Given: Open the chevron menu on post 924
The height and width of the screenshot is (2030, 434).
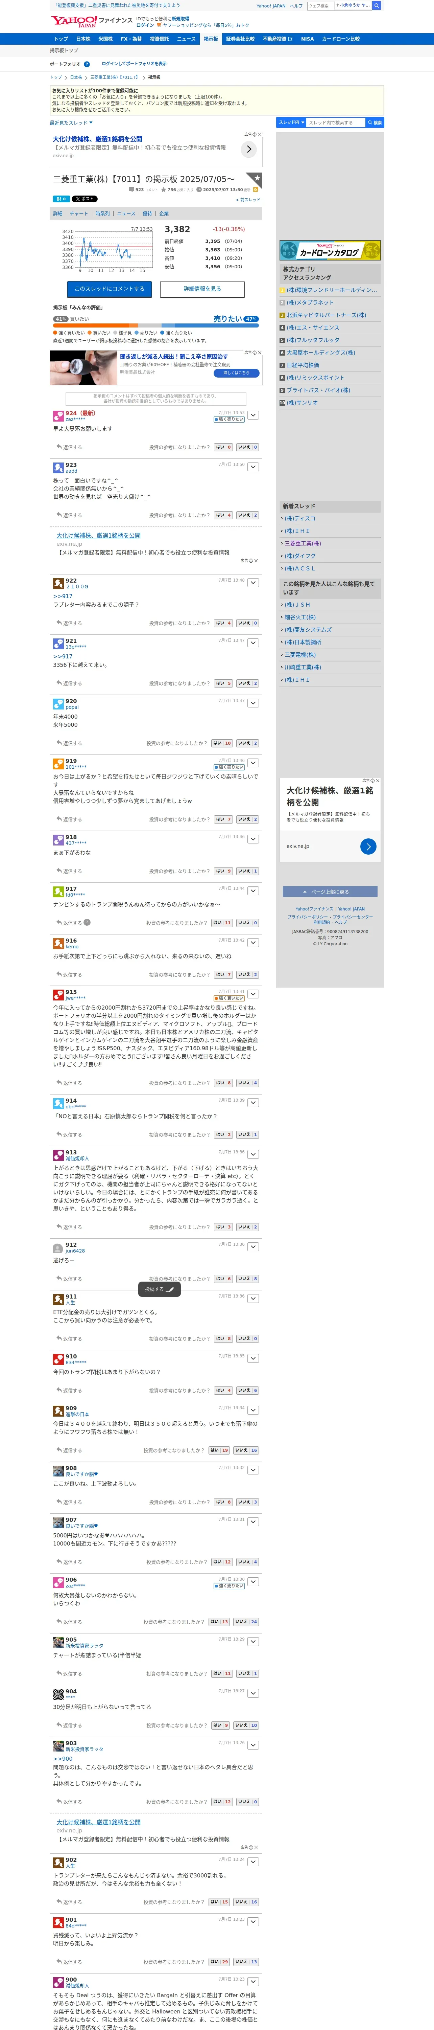Looking at the screenshot, I should [253, 414].
